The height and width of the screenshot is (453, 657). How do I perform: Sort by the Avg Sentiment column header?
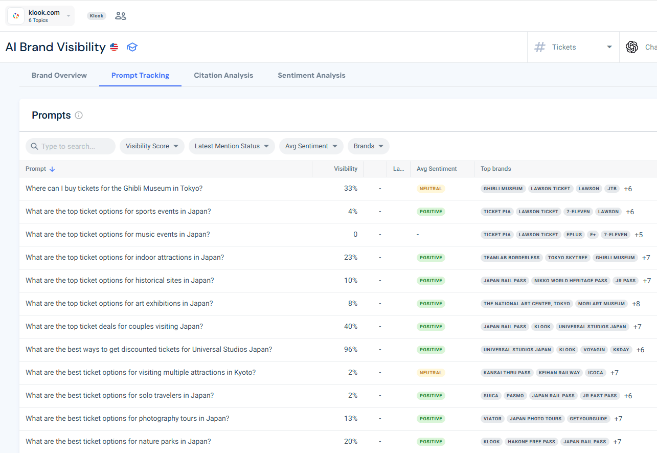(437, 169)
